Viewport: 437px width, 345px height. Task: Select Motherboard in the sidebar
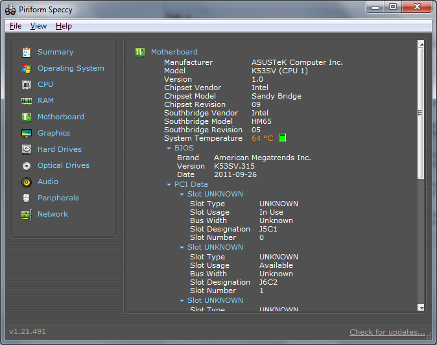[61, 117]
